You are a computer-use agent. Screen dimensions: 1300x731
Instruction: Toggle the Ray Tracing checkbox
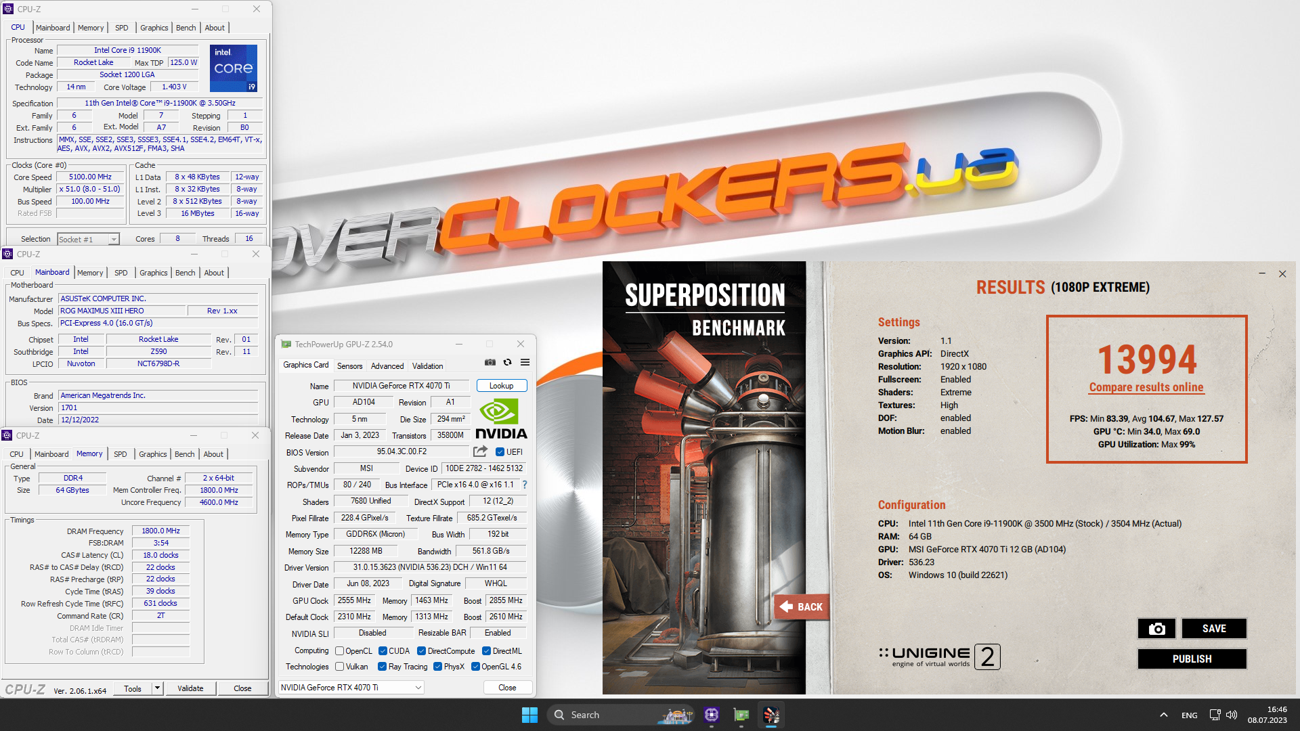tap(383, 667)
